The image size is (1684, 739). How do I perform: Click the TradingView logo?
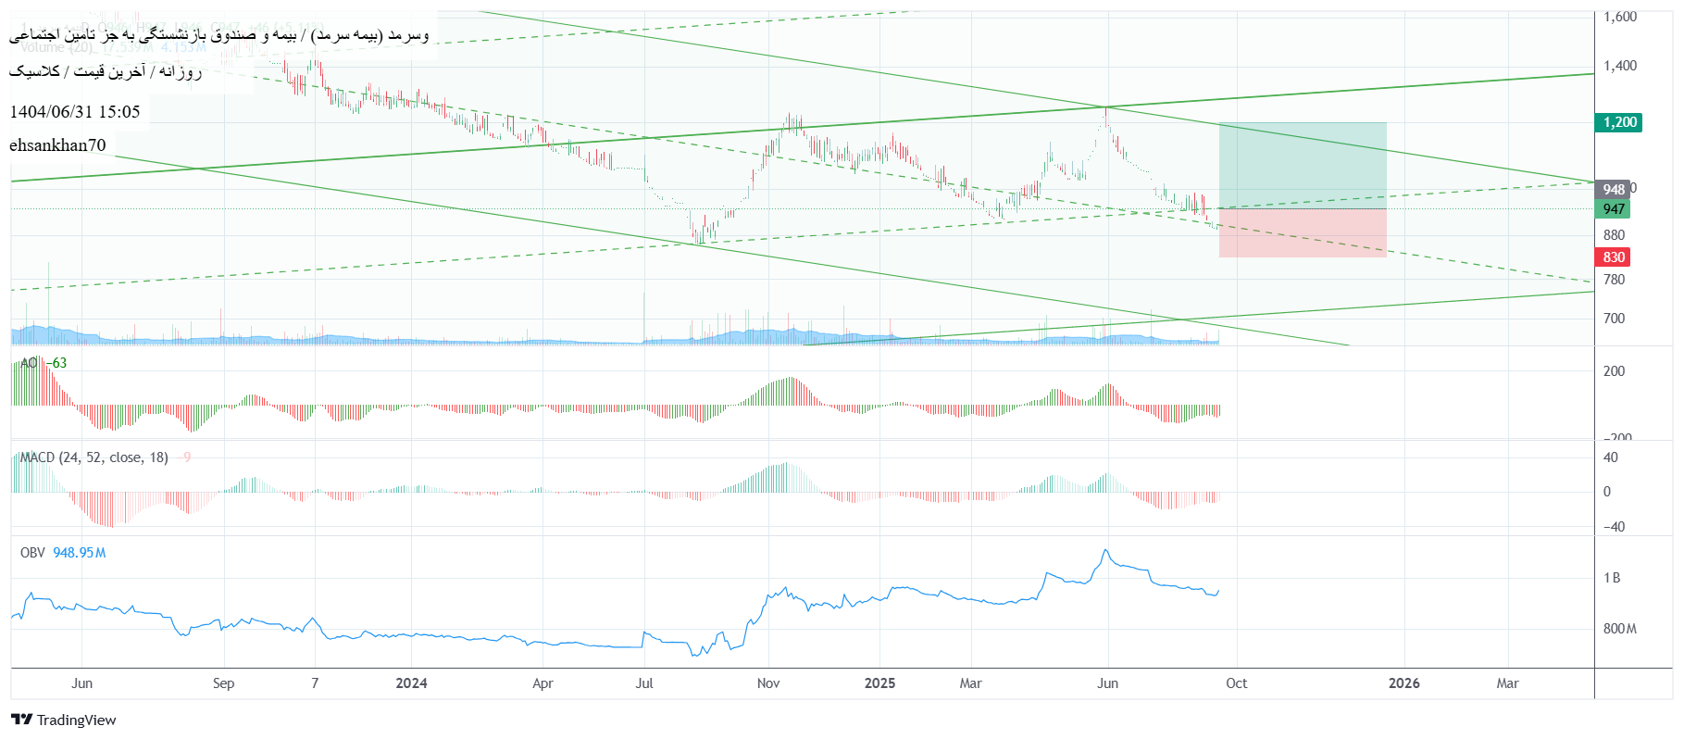coord(64,720)
